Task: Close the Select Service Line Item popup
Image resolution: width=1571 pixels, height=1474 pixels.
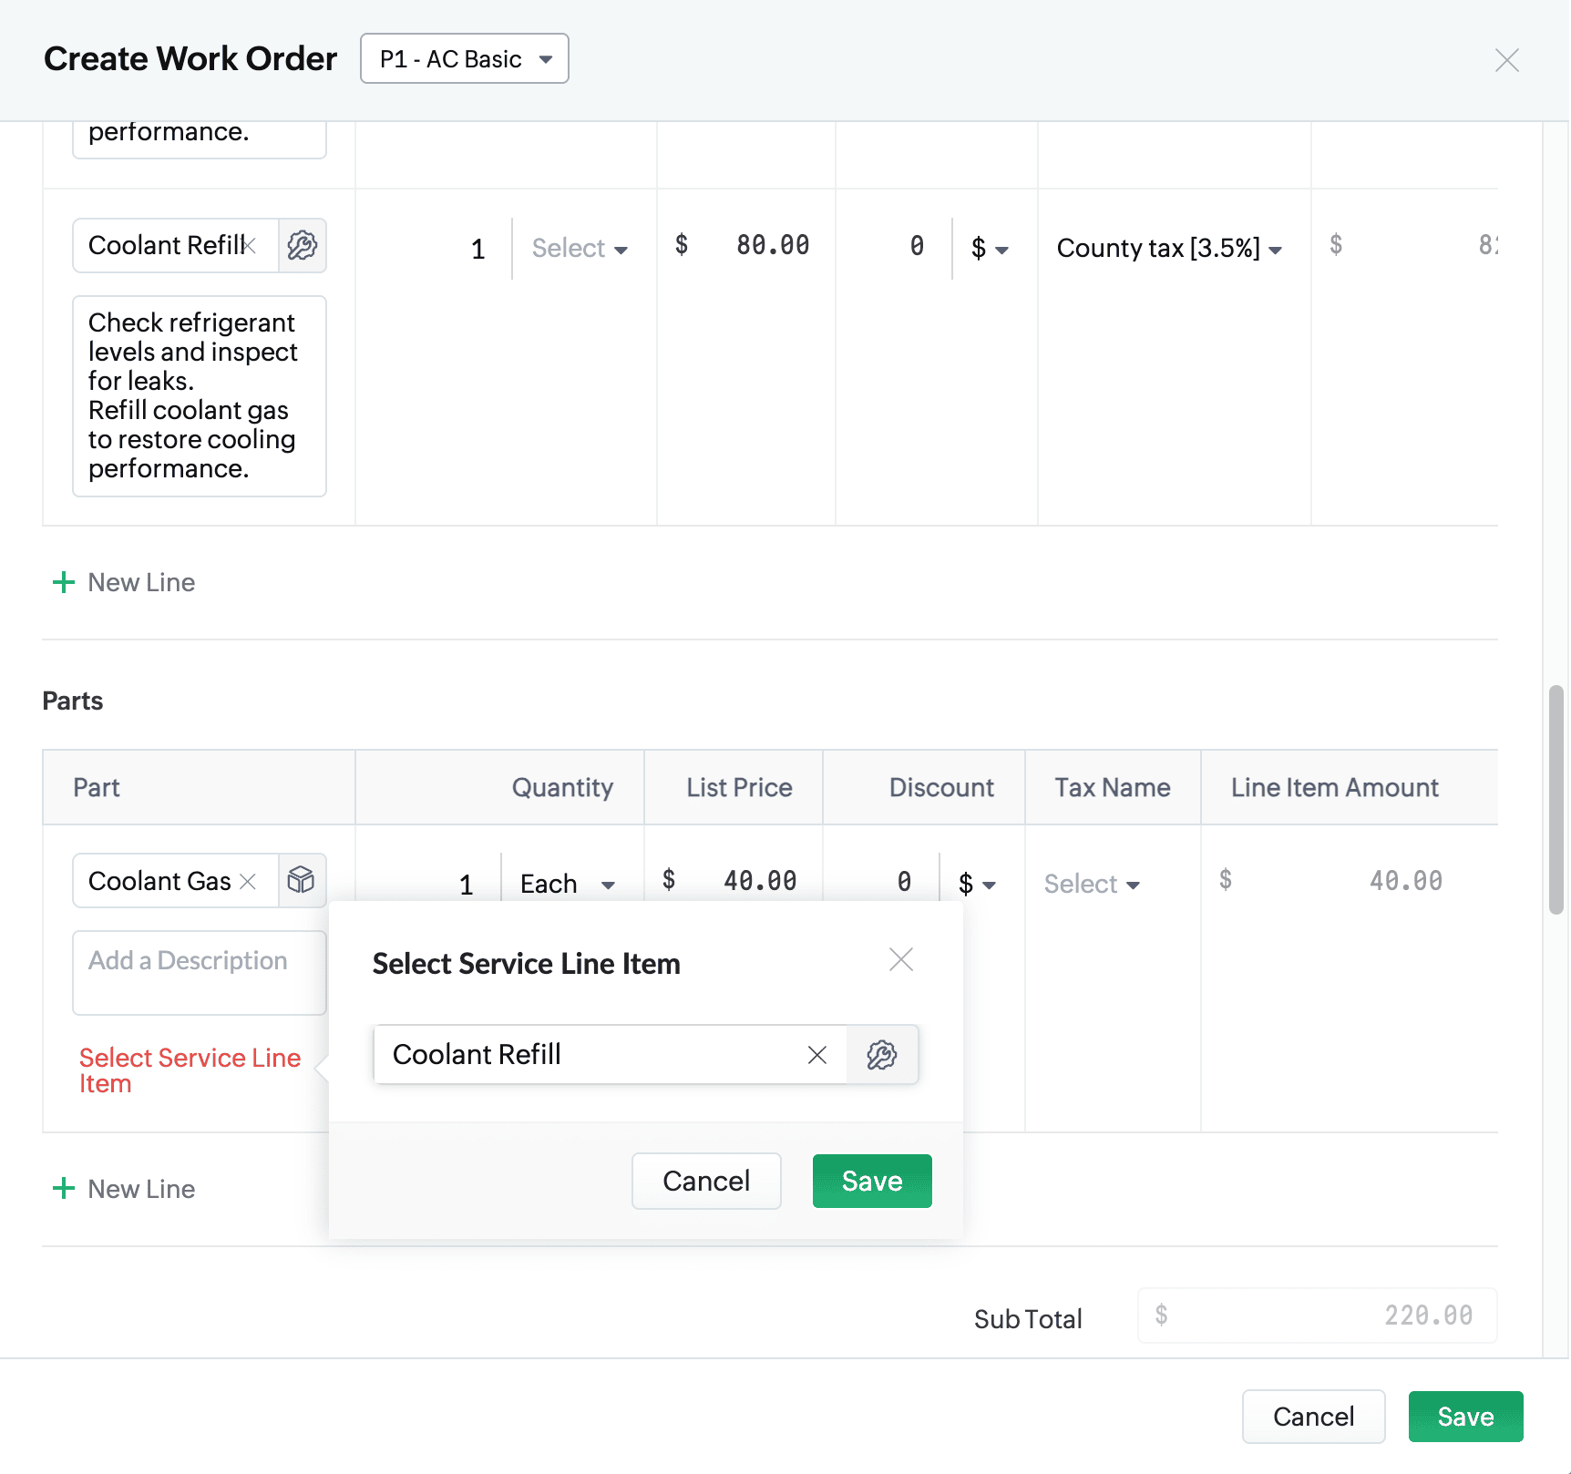Action: pos(901,959)
